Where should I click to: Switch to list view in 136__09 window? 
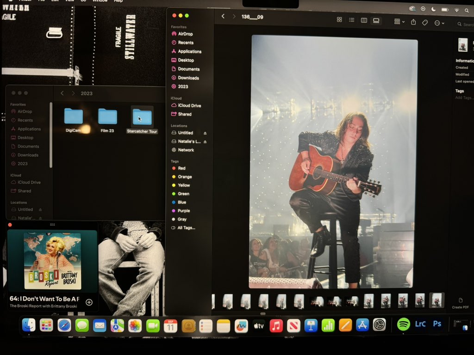[351, 20]
